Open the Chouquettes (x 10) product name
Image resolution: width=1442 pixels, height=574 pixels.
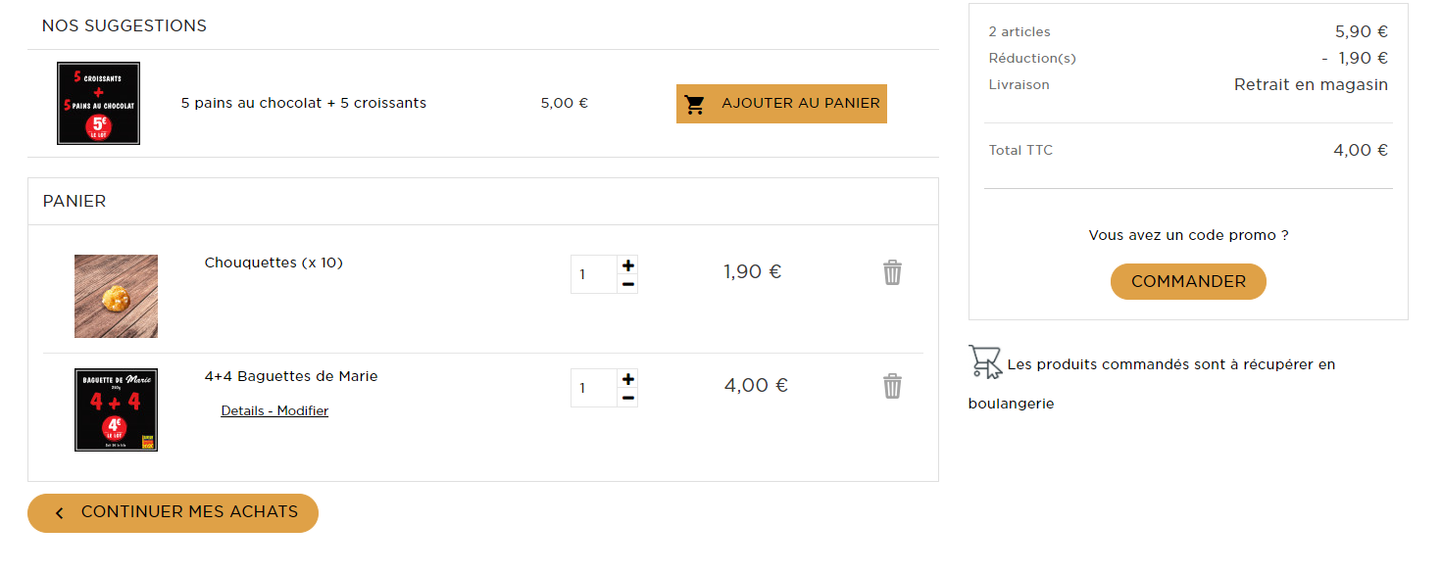[273, 263]
